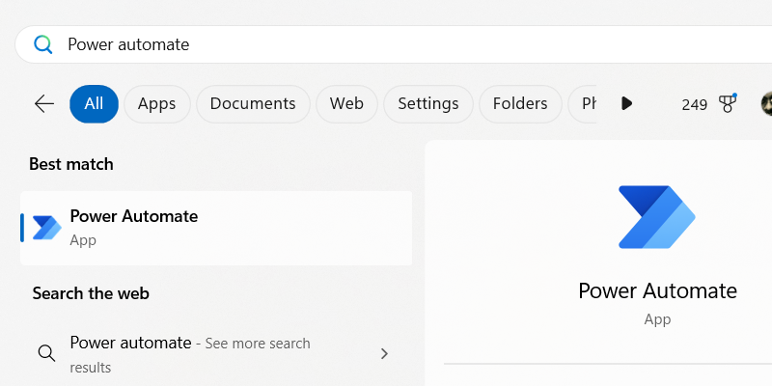Show more filters with the right arrow
The height and width of the screenshot is (386, 772).
[627, 103]
